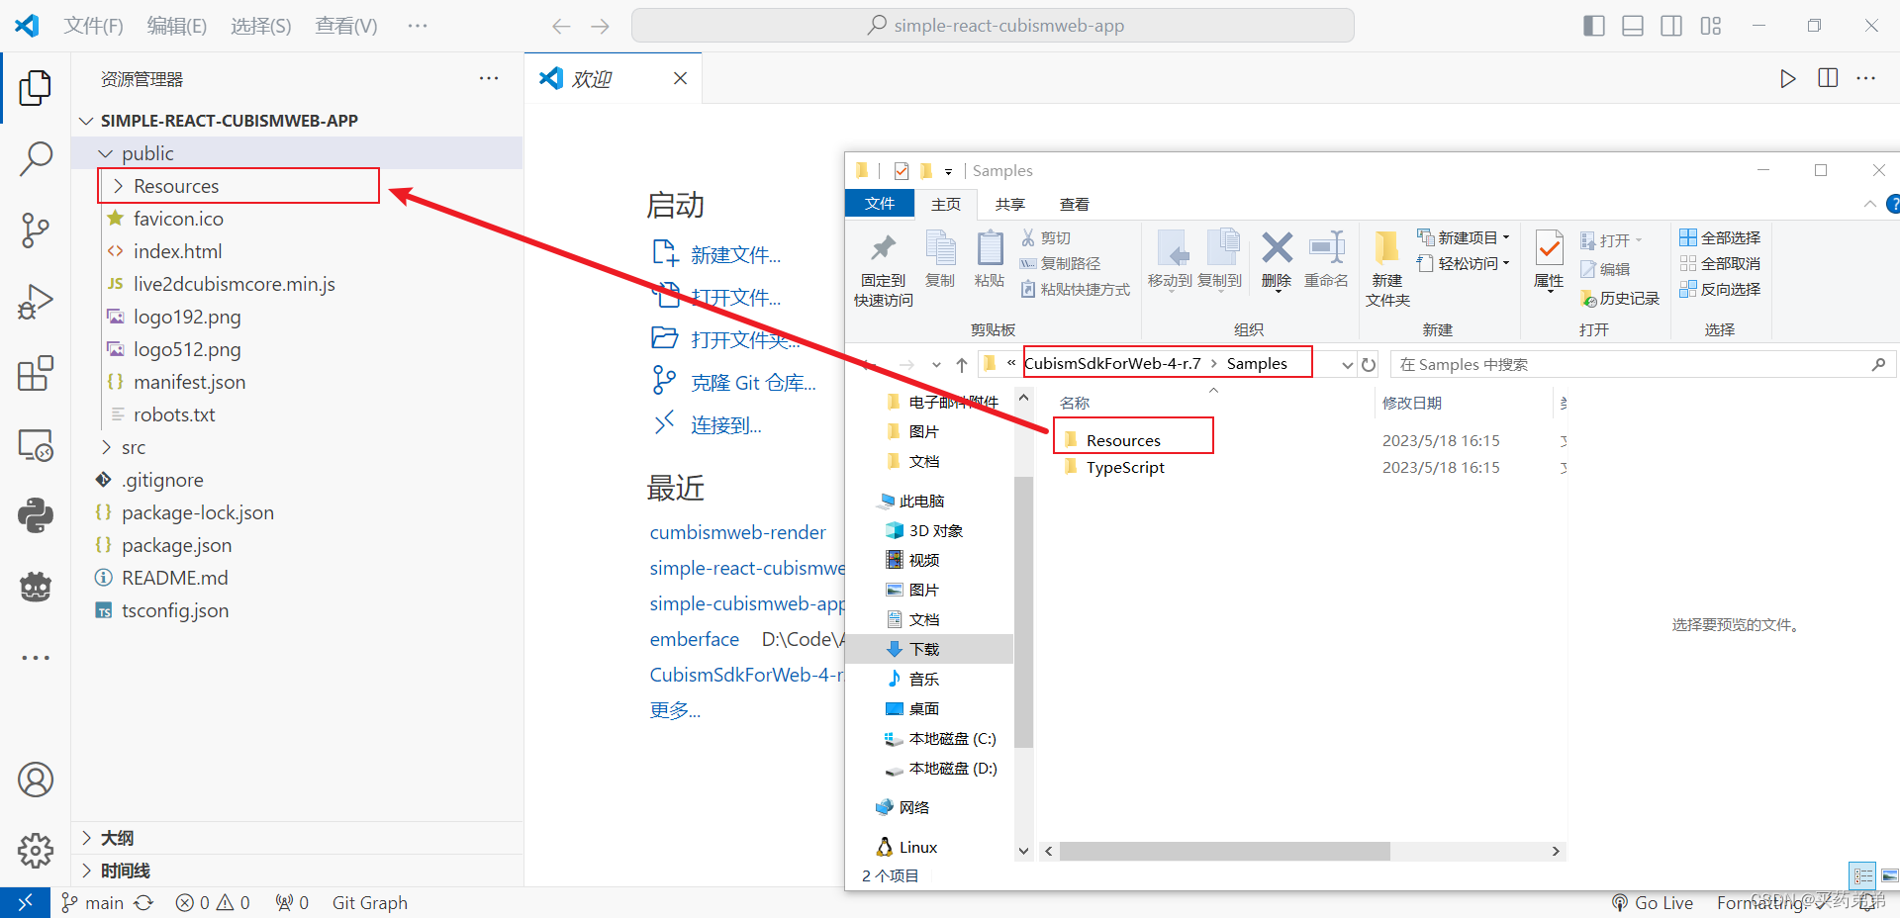Switch to the 共享 ribbon tab

coord(1009,204)
